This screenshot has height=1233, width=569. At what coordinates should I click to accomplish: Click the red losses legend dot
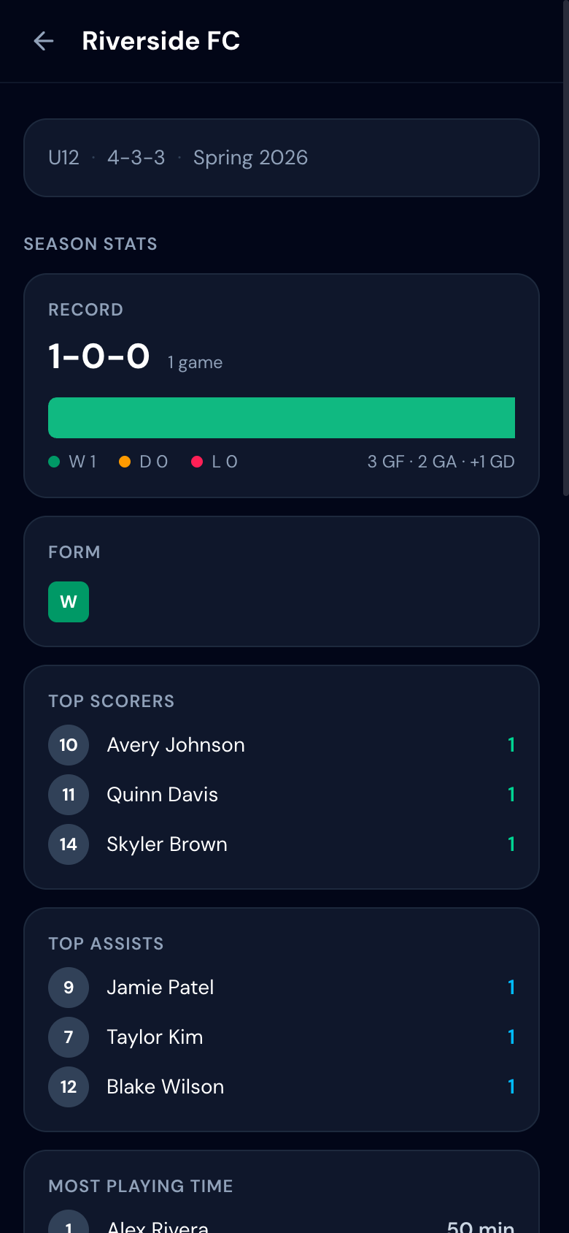coord(197,462)
